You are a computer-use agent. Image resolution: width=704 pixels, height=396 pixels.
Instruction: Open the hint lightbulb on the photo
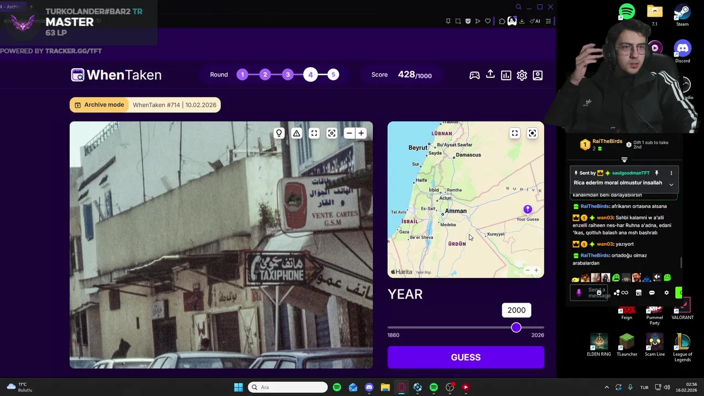(279, 133)
